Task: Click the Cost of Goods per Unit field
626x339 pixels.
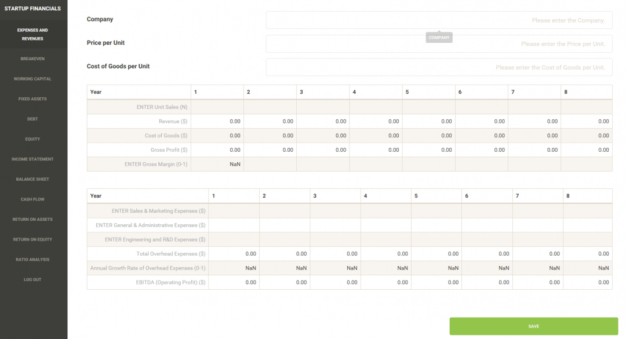Action: [439, 67]
